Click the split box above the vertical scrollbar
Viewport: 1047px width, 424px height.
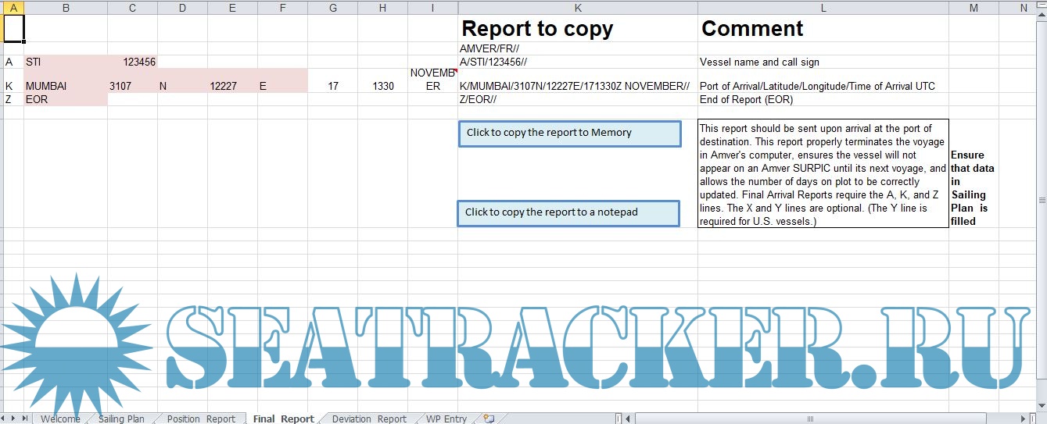pos(1041,2)
